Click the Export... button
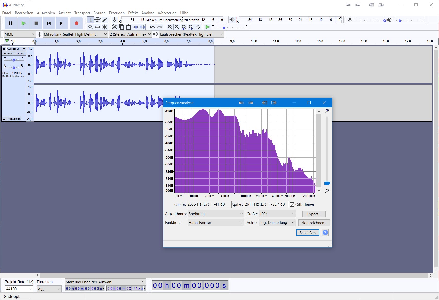 pos(314,214)
